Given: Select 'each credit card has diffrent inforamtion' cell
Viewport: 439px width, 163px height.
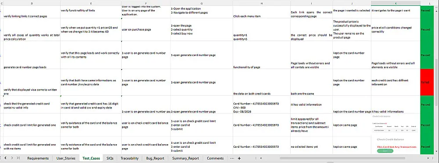Looking at the screenshot, I should point(396,83).
